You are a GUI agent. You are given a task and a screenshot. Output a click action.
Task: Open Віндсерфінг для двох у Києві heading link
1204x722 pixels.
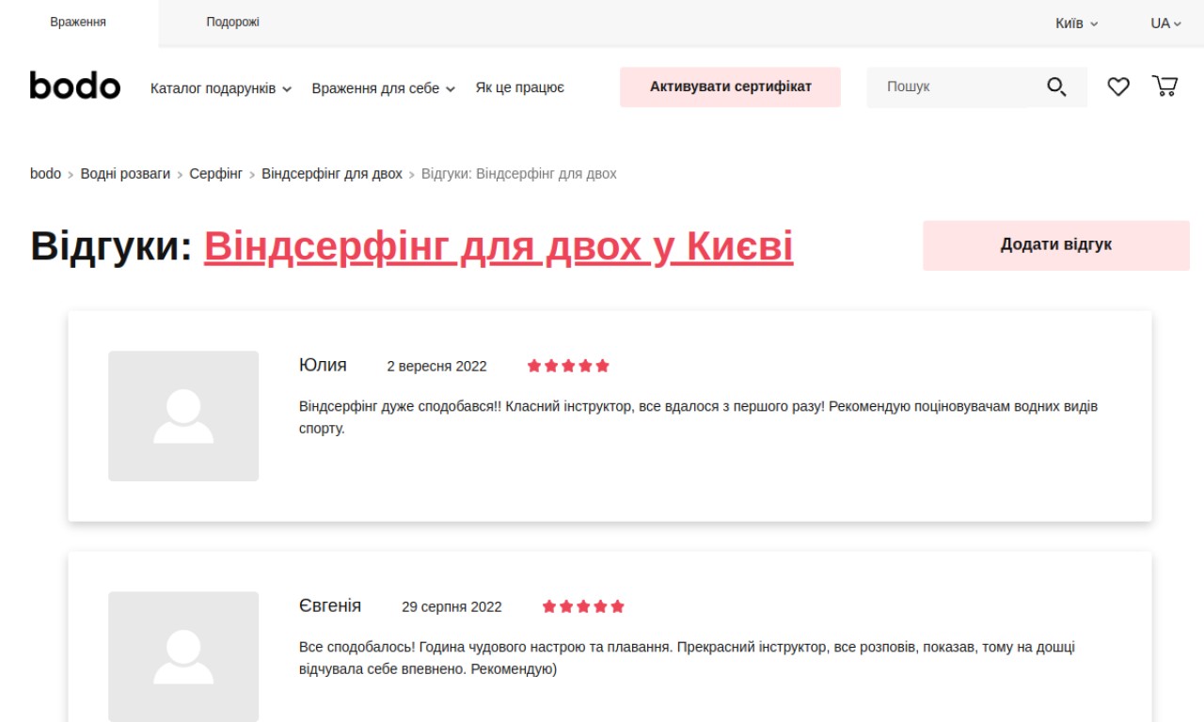tap(499, 246)
